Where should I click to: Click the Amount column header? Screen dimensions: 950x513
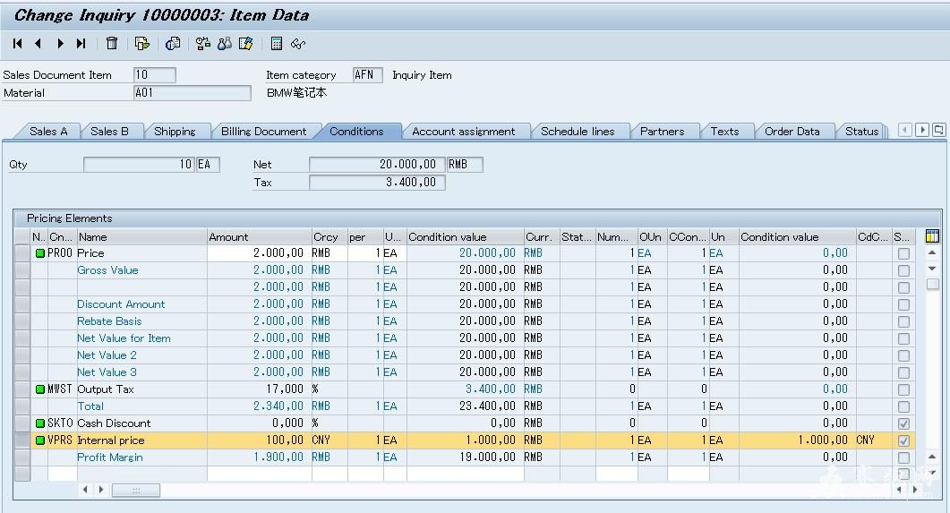tap(259, 237)
